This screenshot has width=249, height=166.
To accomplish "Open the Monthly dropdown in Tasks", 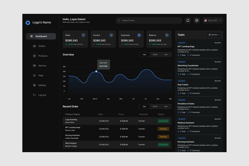I will click(x=214, y=35).
